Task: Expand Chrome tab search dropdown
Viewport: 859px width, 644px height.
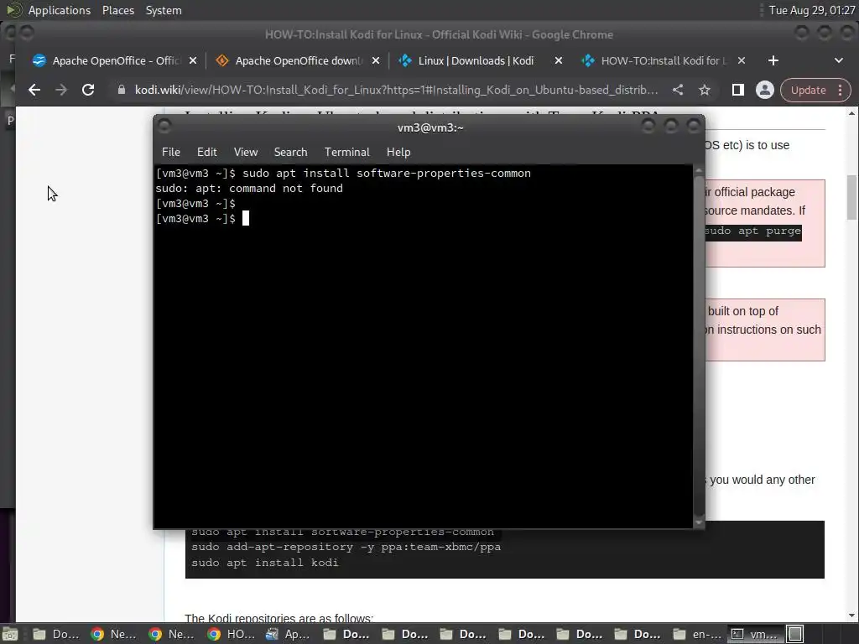Action: coord(839,60)
